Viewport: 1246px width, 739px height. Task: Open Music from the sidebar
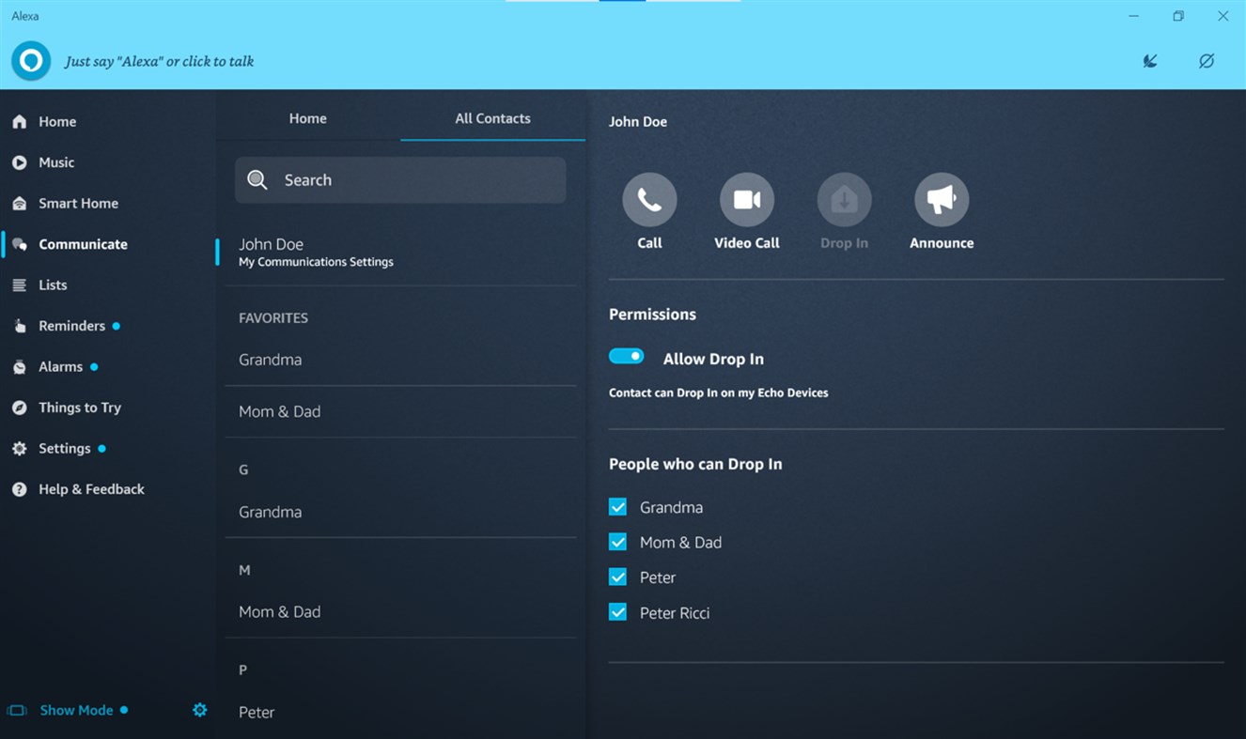[x=56, y=162]
